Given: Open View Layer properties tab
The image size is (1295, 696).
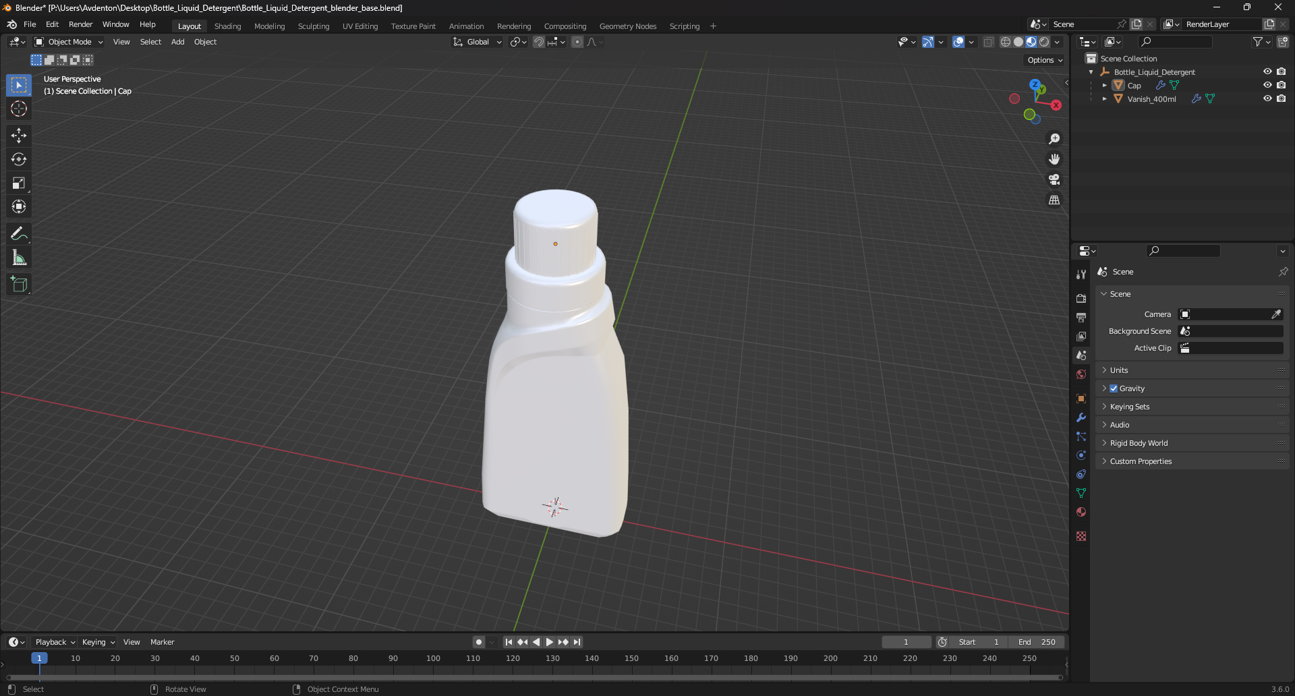Looking at the screenshot, I should (x=1081, y=336).
